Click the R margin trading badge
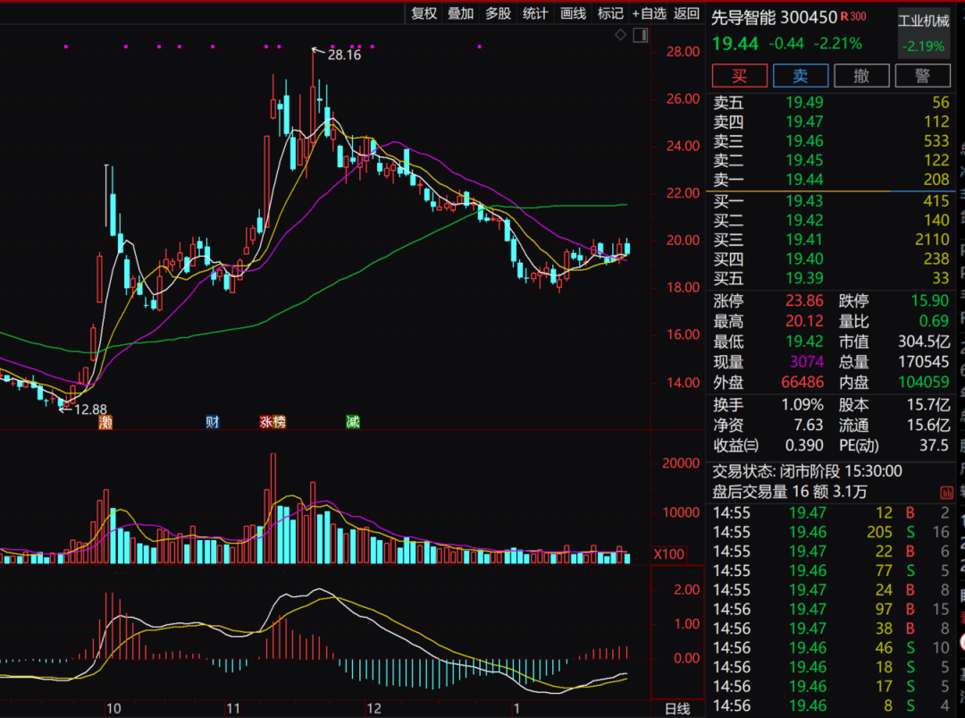965x718 pixels. (x=844, y=17)
